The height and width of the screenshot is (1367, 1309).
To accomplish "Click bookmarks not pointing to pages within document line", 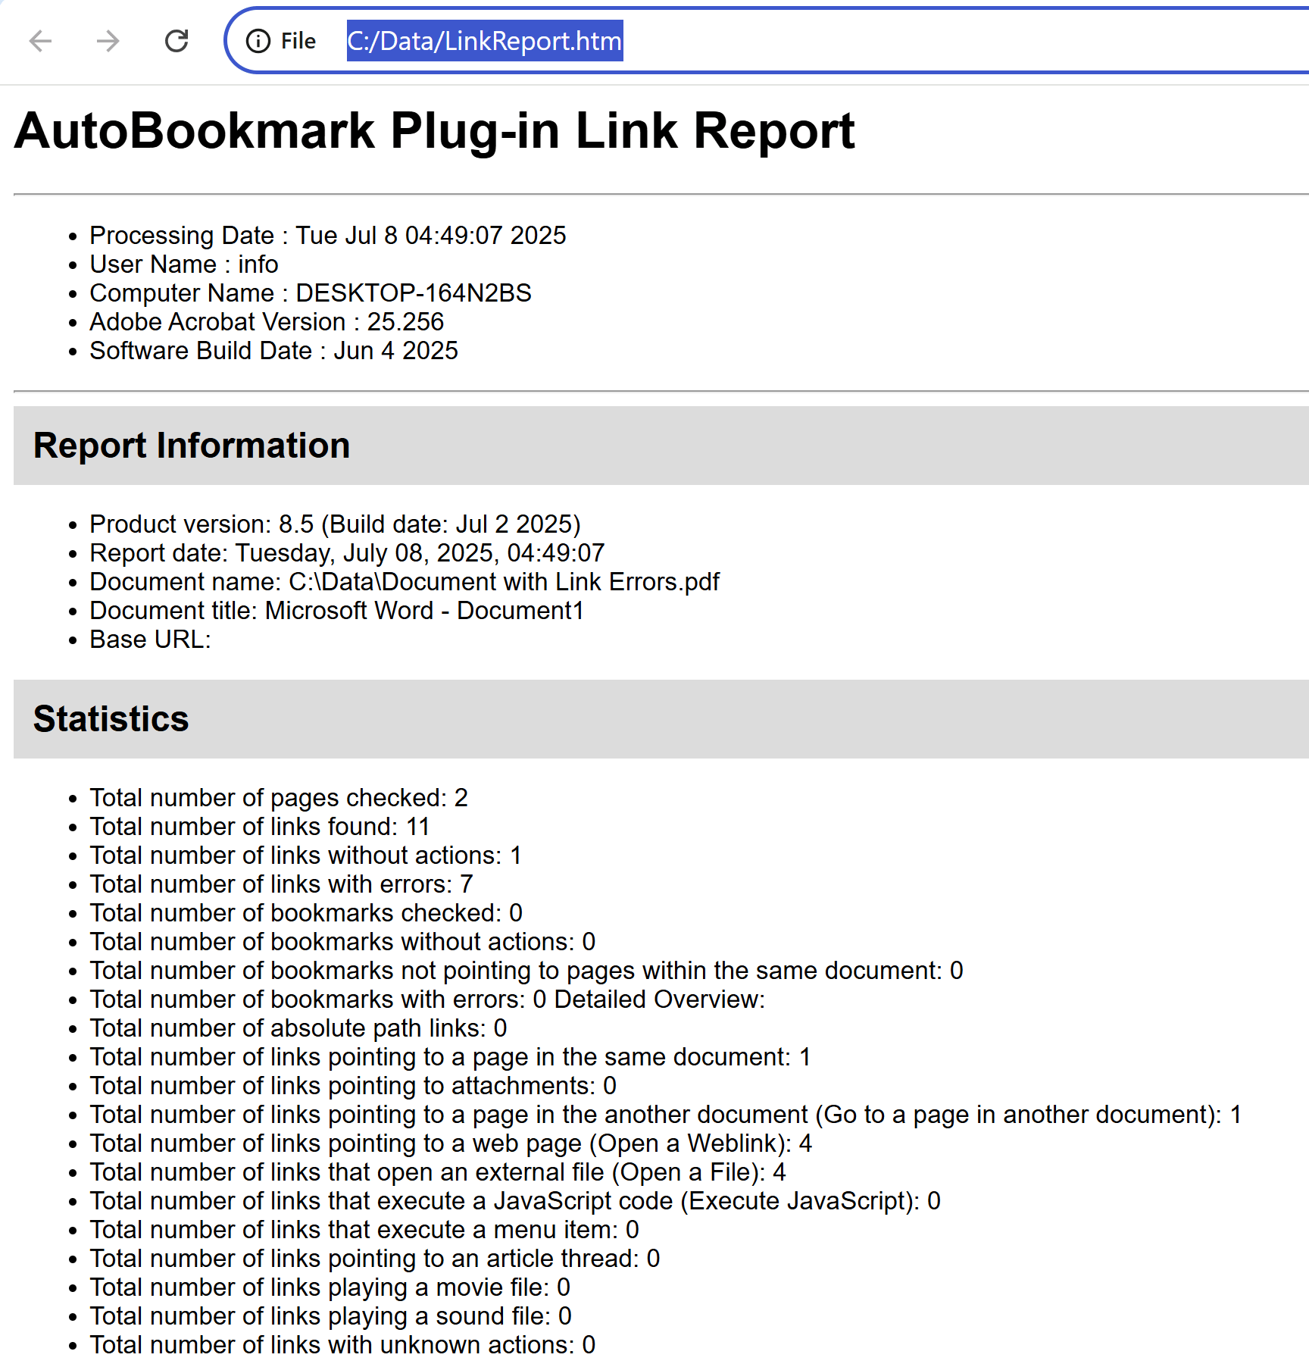I will point(526,971).
